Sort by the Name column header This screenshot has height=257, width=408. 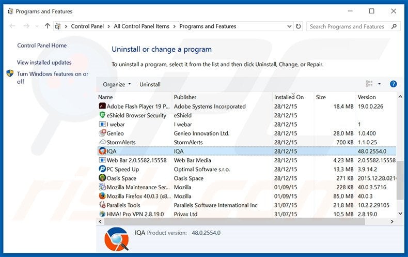point(134,97)
